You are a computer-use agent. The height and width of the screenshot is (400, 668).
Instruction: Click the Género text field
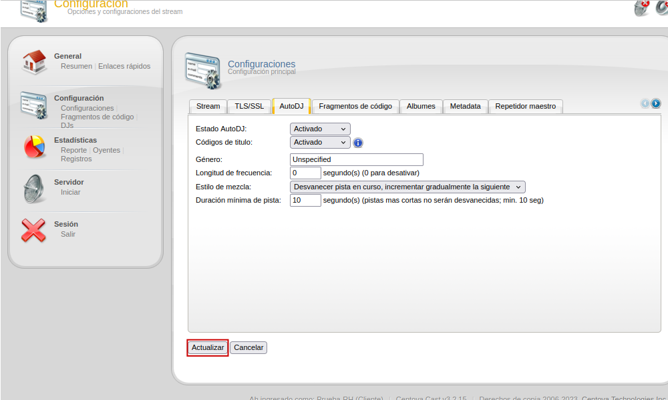357,159
